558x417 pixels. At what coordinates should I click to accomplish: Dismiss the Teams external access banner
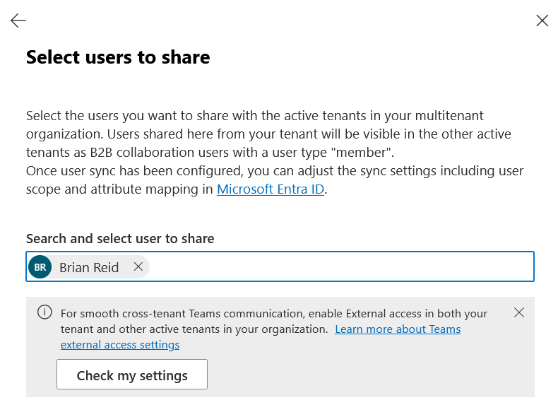point(519,312)
